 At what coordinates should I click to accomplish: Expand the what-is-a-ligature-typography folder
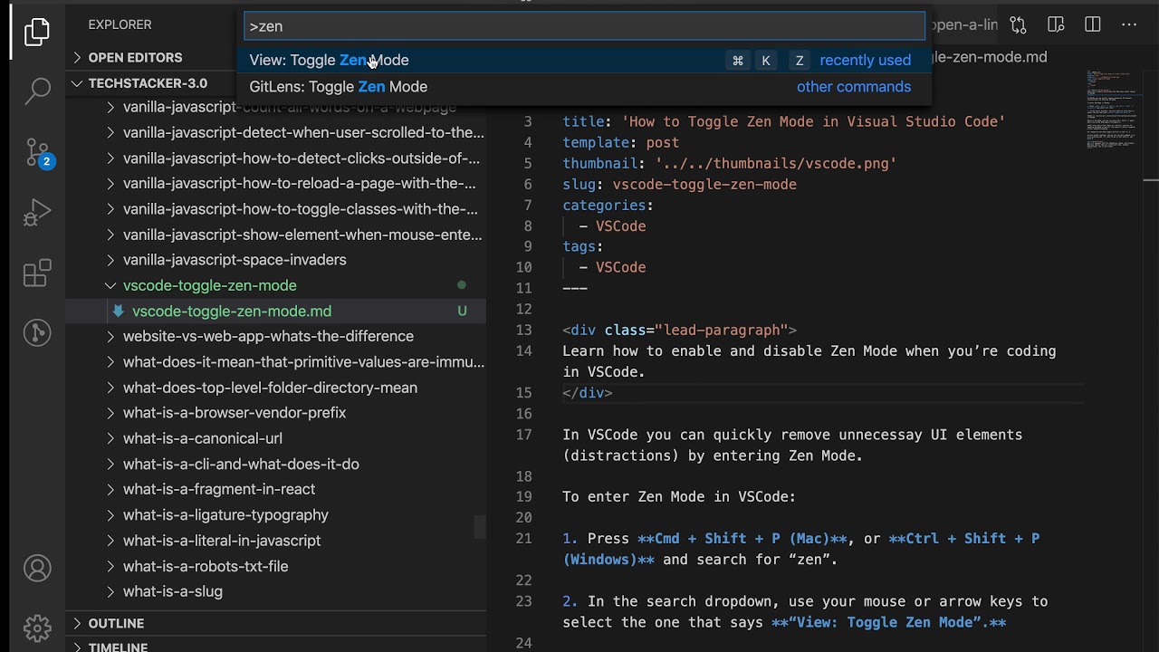point(110,515)
